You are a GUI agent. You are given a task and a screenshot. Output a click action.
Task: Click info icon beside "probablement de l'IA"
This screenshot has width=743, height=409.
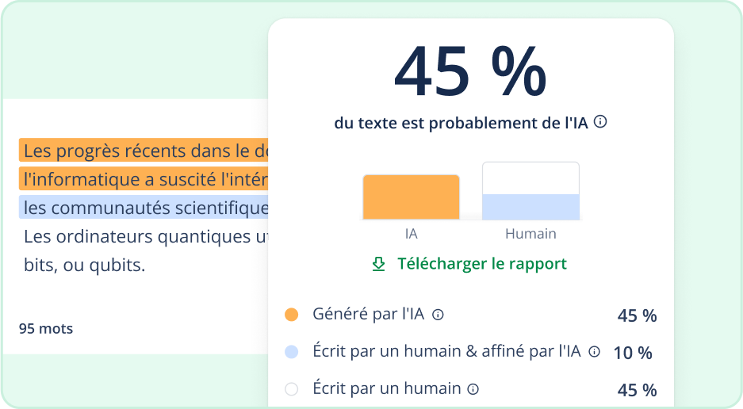(600, 122)
